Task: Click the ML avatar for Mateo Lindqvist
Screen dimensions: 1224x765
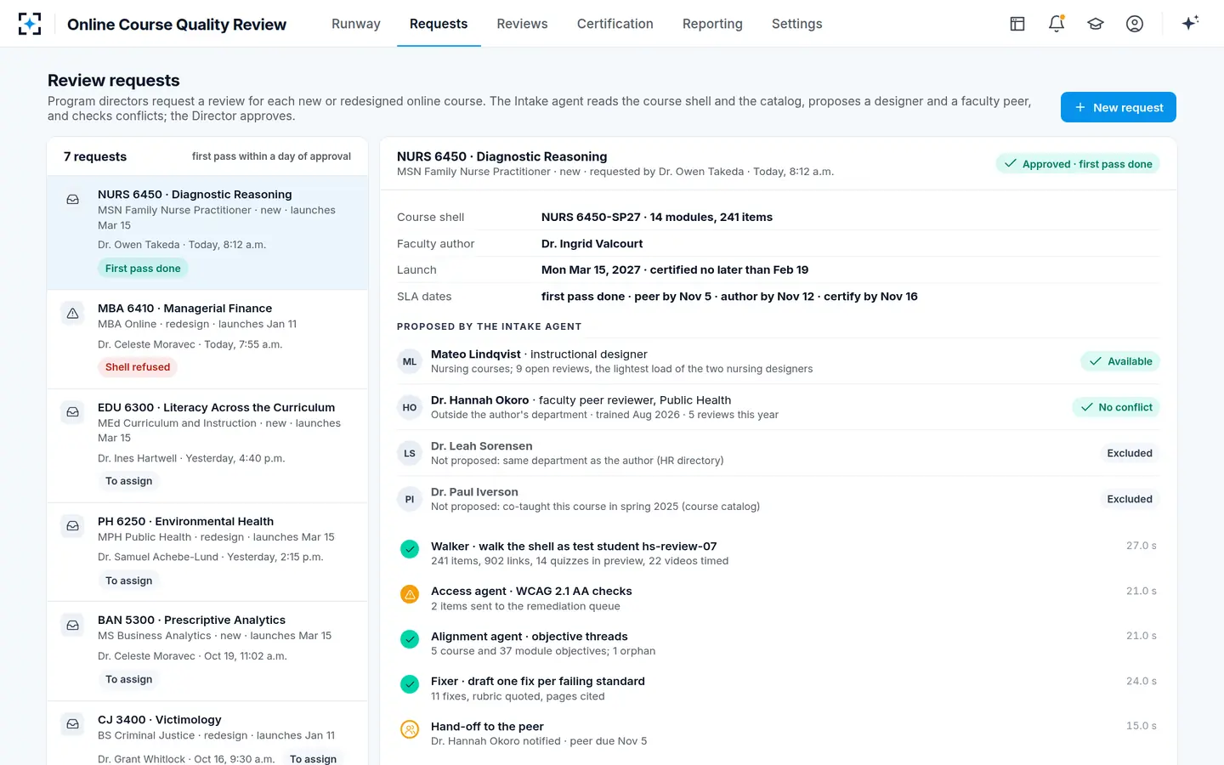Action: pyautogui.click(x=410, y=361)
